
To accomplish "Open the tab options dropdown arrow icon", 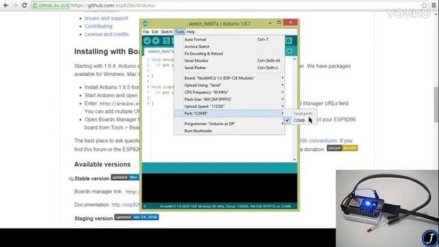I will pyautogui.click(x=289, y=51).
